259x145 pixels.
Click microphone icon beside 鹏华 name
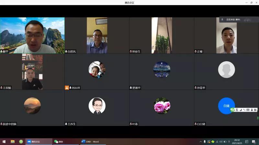1,52
